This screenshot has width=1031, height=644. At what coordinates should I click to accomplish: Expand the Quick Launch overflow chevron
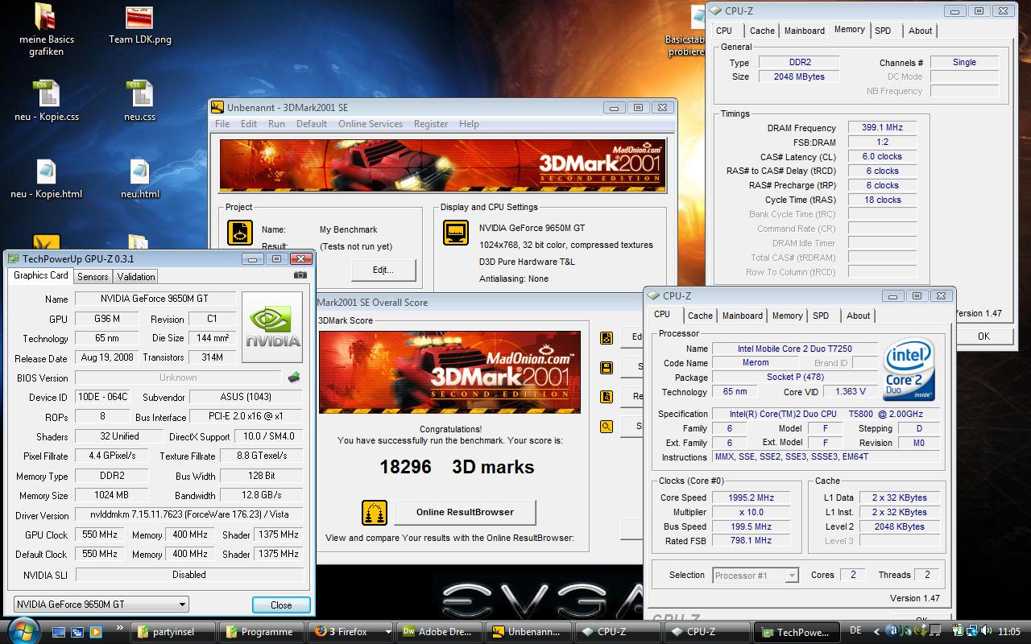point(121,628)
